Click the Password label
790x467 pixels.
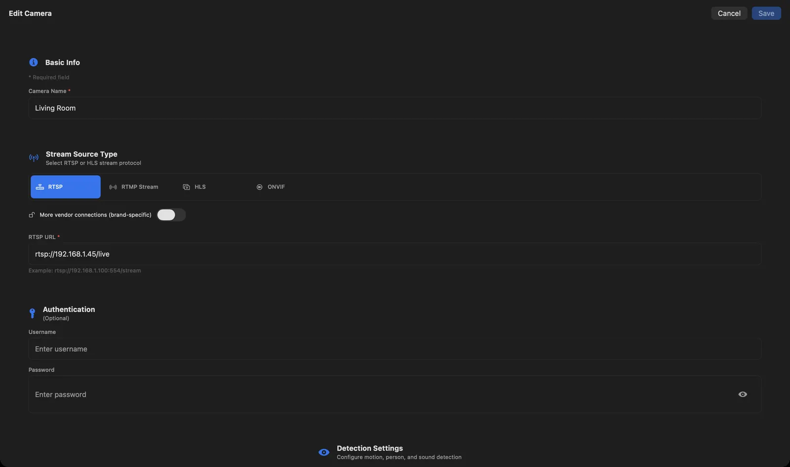(x=41, y=370)
